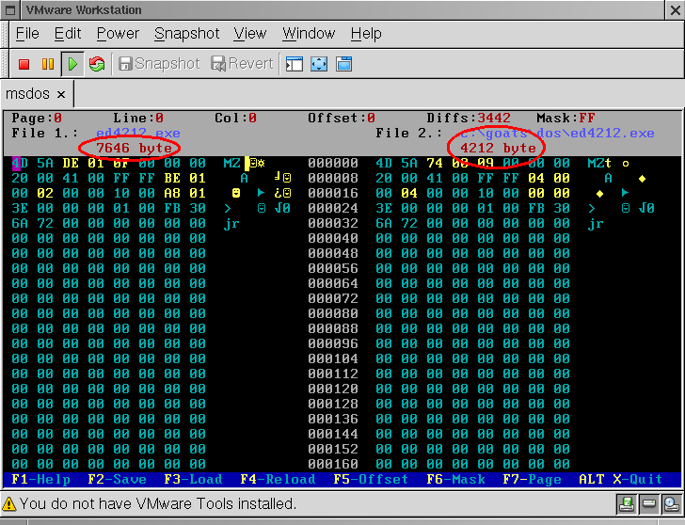This screenshot has height=525, width=685.
Task: Click the MZt ASCII text in File 2 pane
Action: (599, 163)
